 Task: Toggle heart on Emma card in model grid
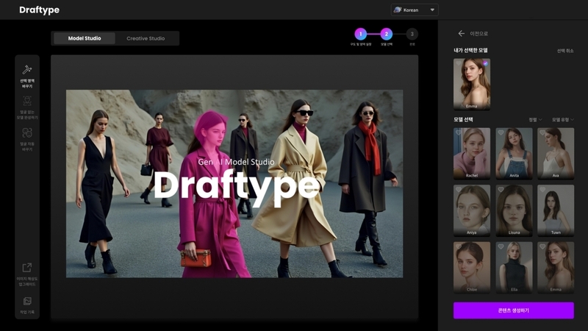tap(542, 247)
